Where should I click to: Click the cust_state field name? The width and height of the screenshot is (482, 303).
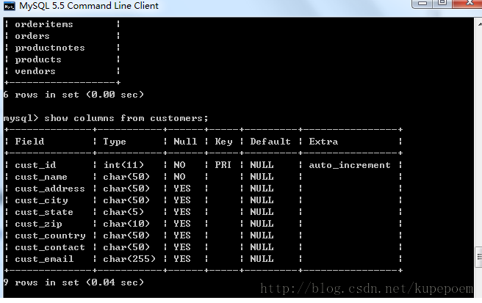tap(44, 212)
